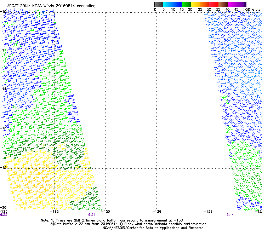The width and height of the screenshot is (262, 230).
Task: Click the legend label '25'
Action: coord(200,10)
